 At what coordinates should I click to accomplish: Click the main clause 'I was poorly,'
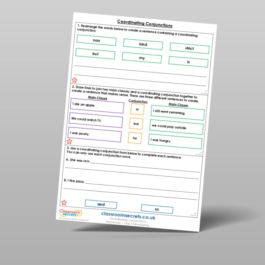click(x=95, y=135)
